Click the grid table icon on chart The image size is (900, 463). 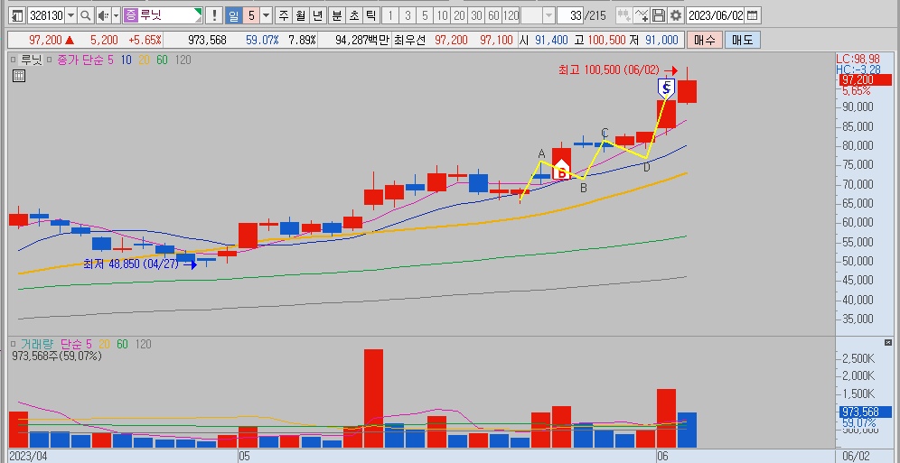(18, 76)
